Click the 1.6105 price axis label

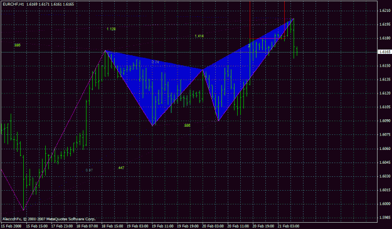click(x=384, y=107)
